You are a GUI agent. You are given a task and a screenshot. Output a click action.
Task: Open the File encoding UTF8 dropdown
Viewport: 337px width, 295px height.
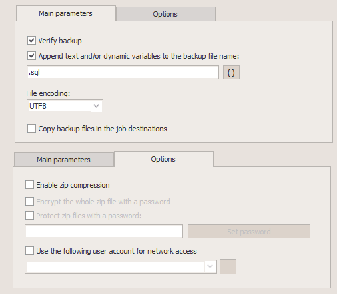point(97,106)
